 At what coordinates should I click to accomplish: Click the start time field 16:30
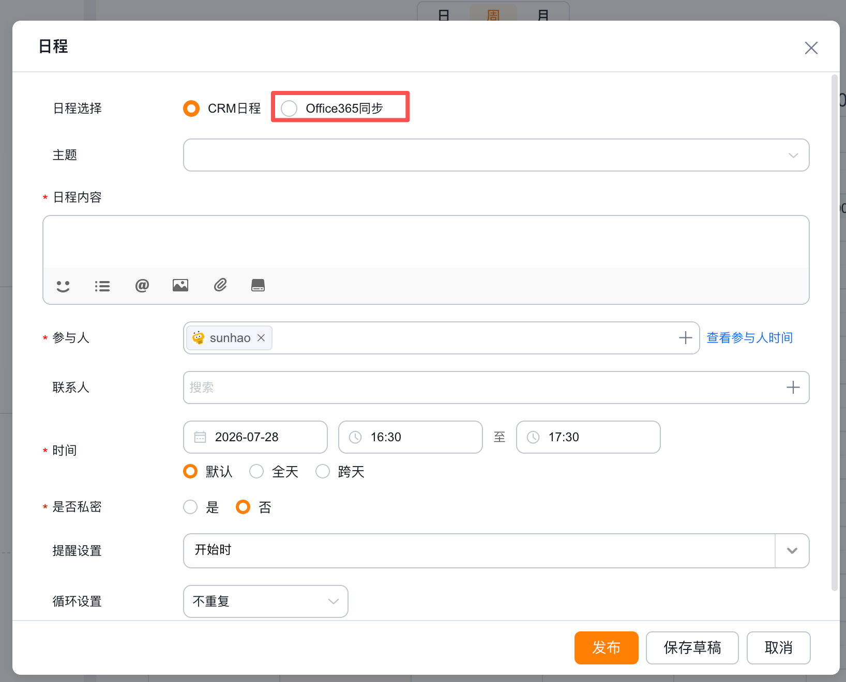tap(411, 437)
